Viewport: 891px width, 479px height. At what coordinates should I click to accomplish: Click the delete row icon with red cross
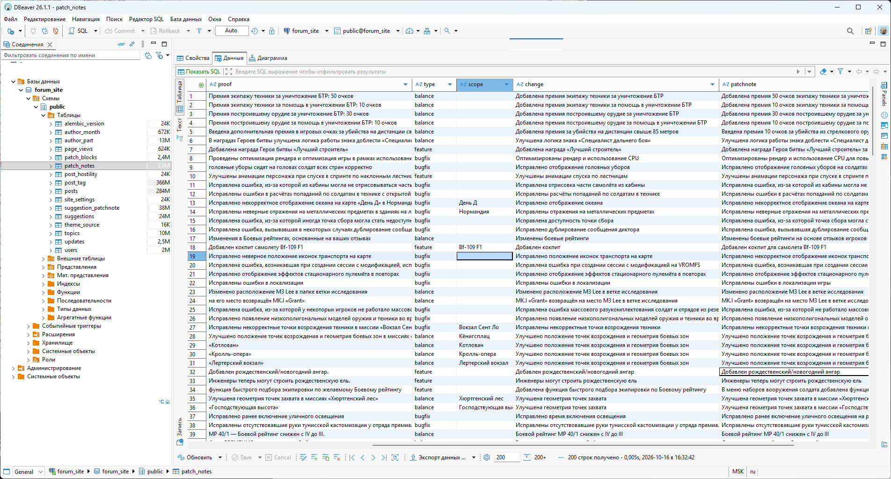pos(336,457)
